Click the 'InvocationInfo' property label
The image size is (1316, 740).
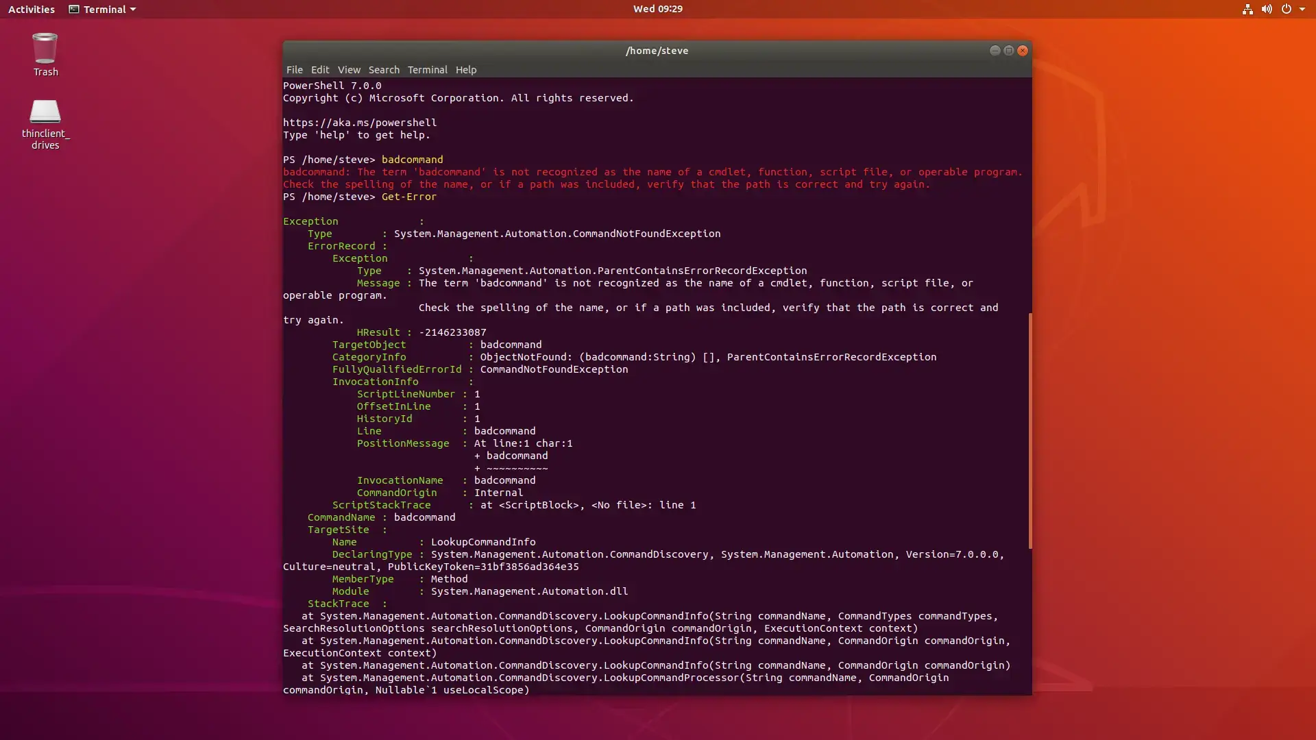[x=376, y=382]
